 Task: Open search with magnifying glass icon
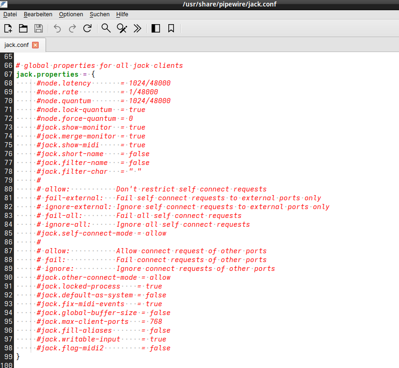[x=106, y=28]
